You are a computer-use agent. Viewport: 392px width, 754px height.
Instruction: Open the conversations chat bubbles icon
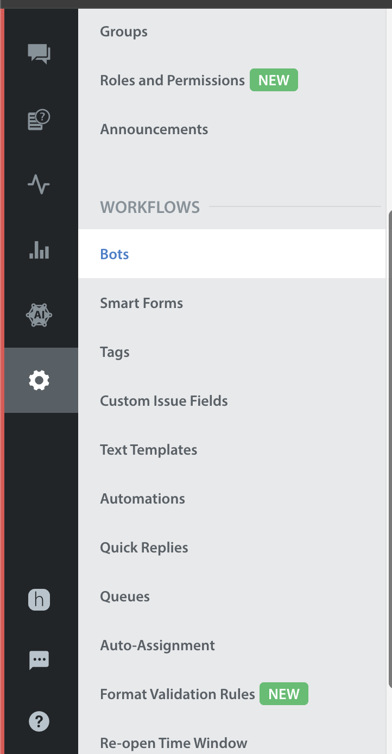coord(39,54)
